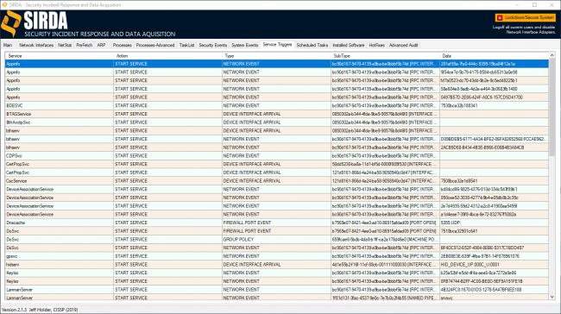
Task: Select the BthAvctpSvc row
Action: point(276,122)
